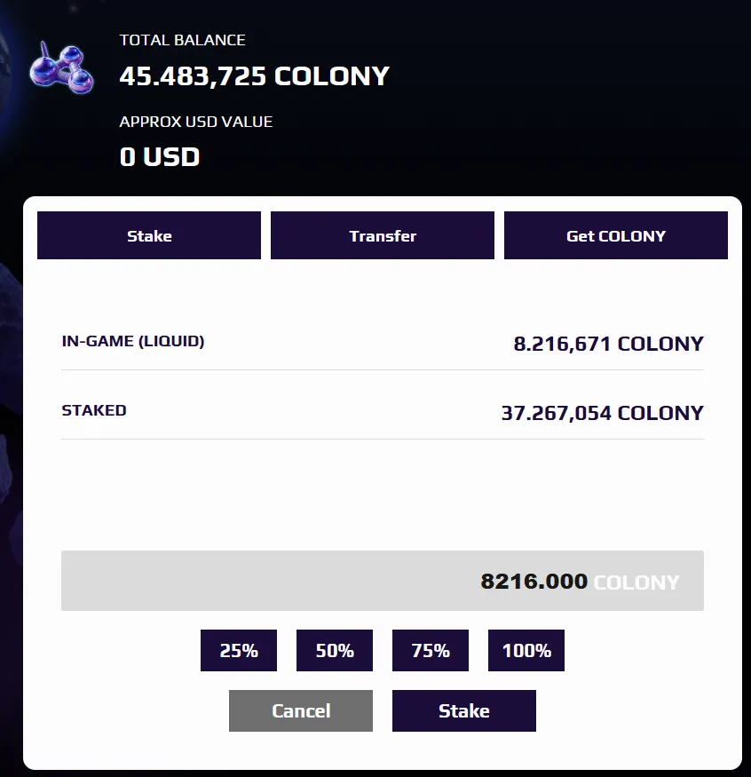The image size is (751, 777).
Task: Cancel the staking action
Action: (301, 710)
